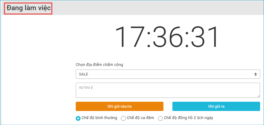Click the "sự lưu ý" note field

click(x=168, y=90)
